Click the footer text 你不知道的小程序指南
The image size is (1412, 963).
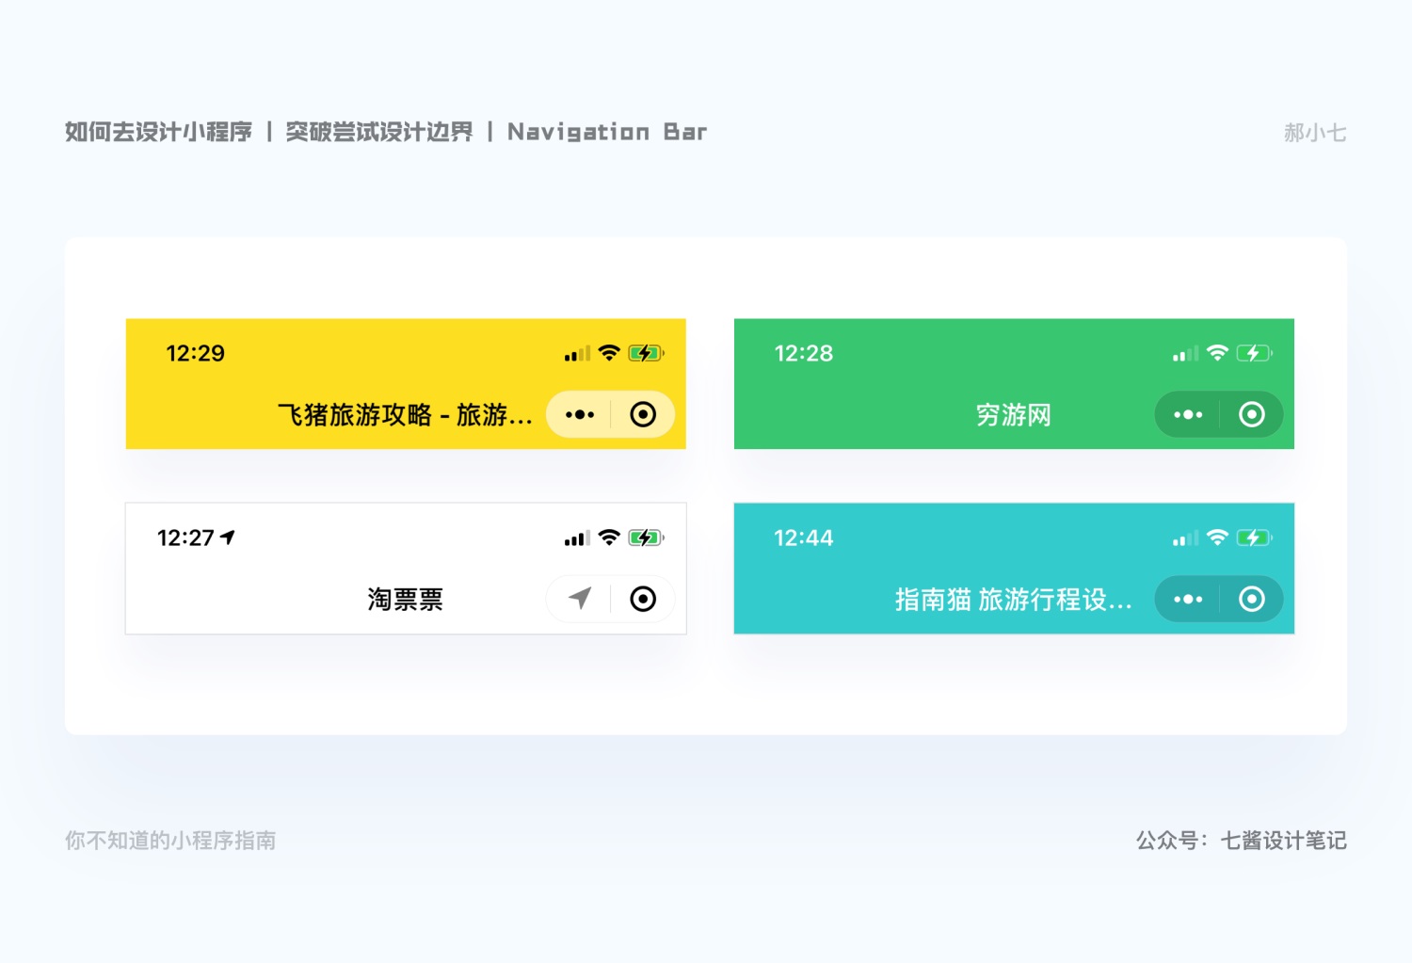[x=170, y=841]
